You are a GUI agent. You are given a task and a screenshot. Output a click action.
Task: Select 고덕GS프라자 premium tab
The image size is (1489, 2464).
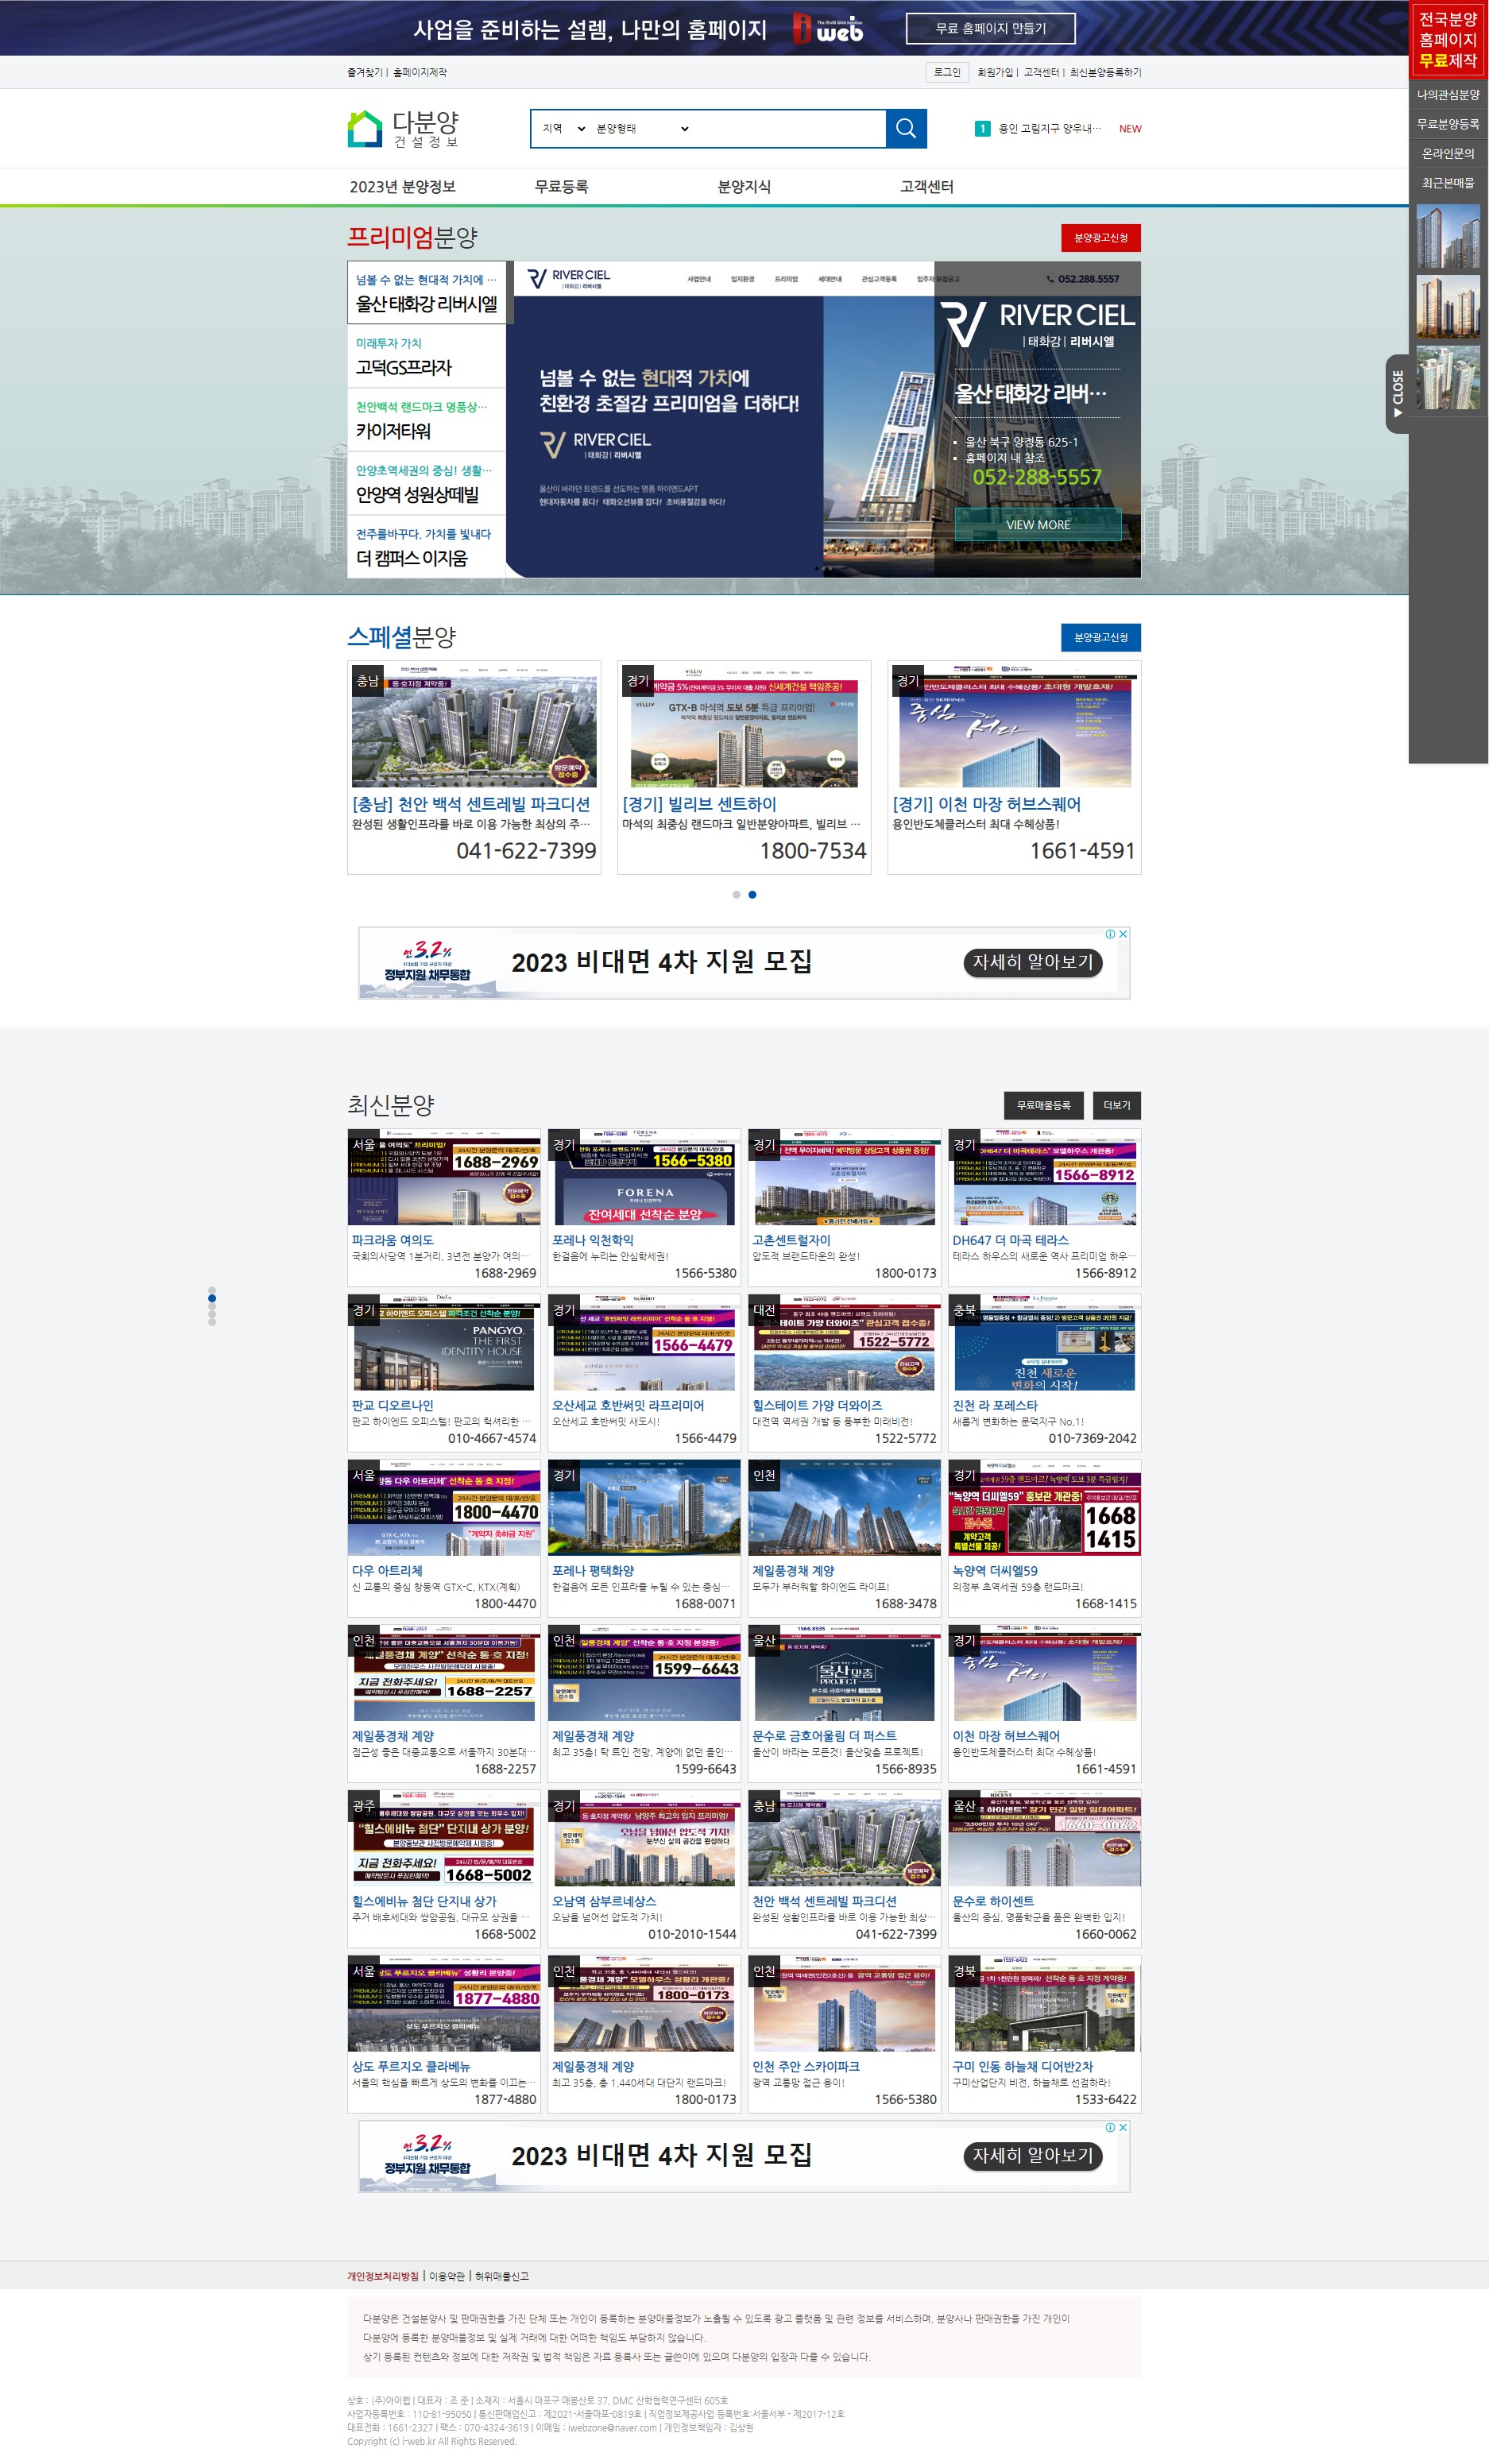tap(427, 356)
